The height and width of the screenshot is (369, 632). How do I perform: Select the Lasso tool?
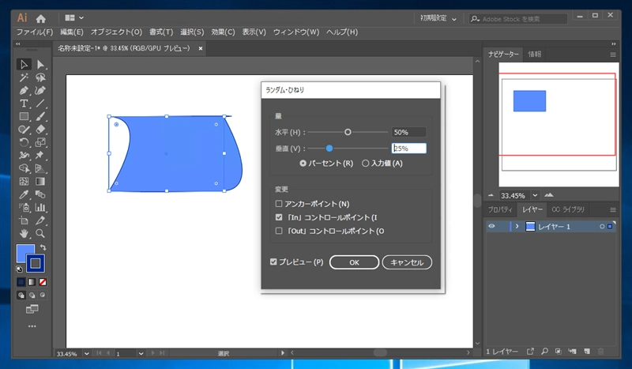pos(40,77)
